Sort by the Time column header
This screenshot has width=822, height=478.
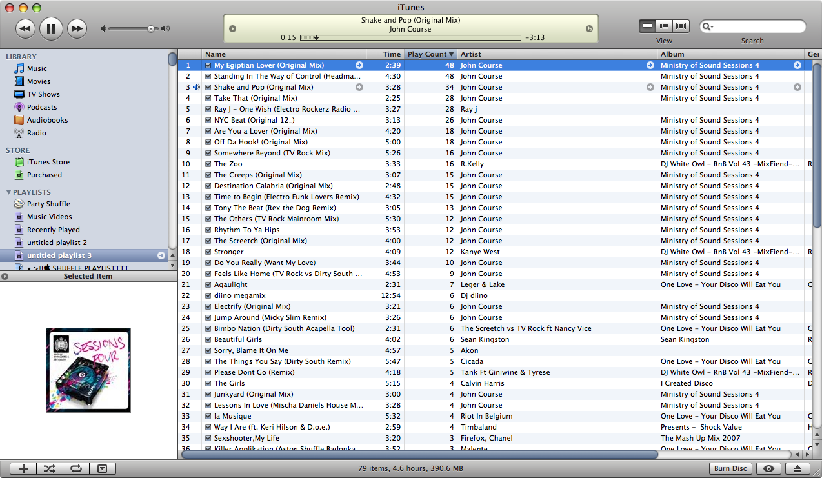coord(385,54)
